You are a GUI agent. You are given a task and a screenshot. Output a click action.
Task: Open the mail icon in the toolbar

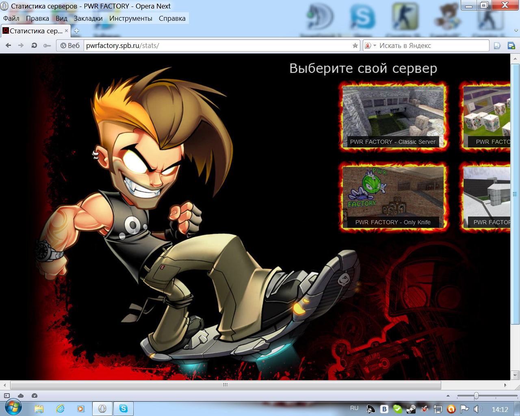511,45
